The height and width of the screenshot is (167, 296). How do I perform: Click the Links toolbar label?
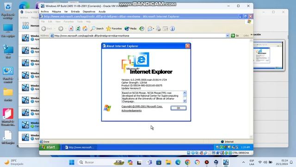pyautogui.click(x=246, y=36)
